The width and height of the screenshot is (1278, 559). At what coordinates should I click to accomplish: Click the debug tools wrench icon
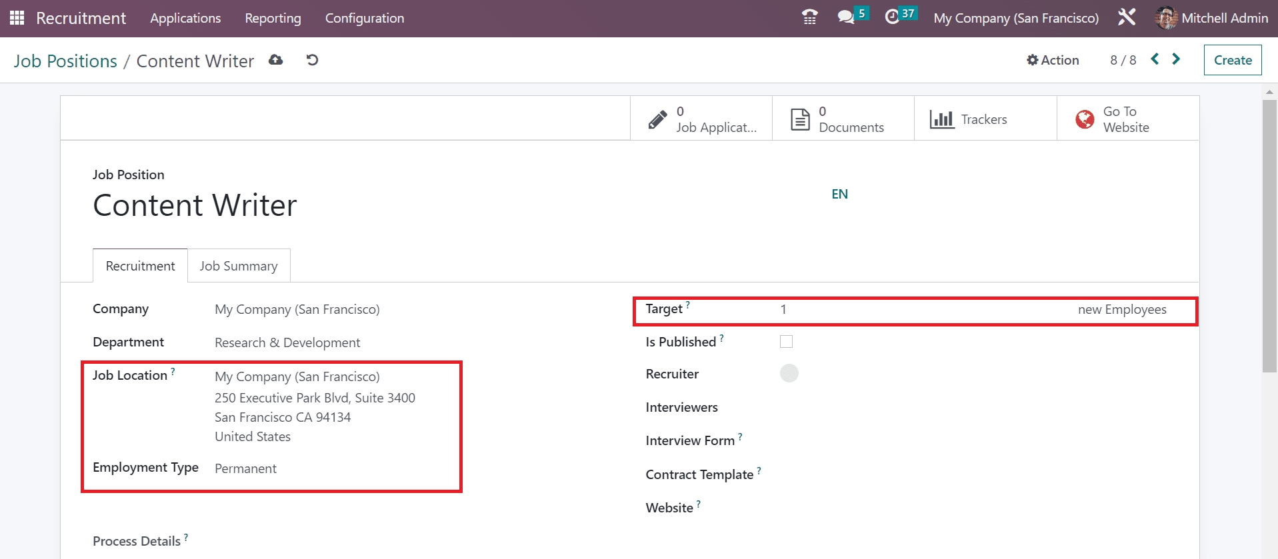[1126, 17]
